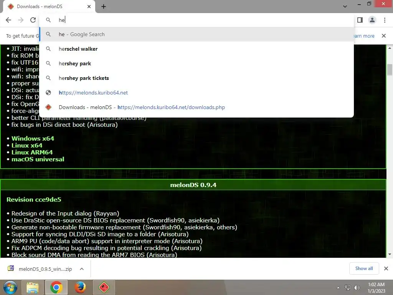
Task: Close the Downloads - melonDS tab
Action: click(x=89, y=7)
